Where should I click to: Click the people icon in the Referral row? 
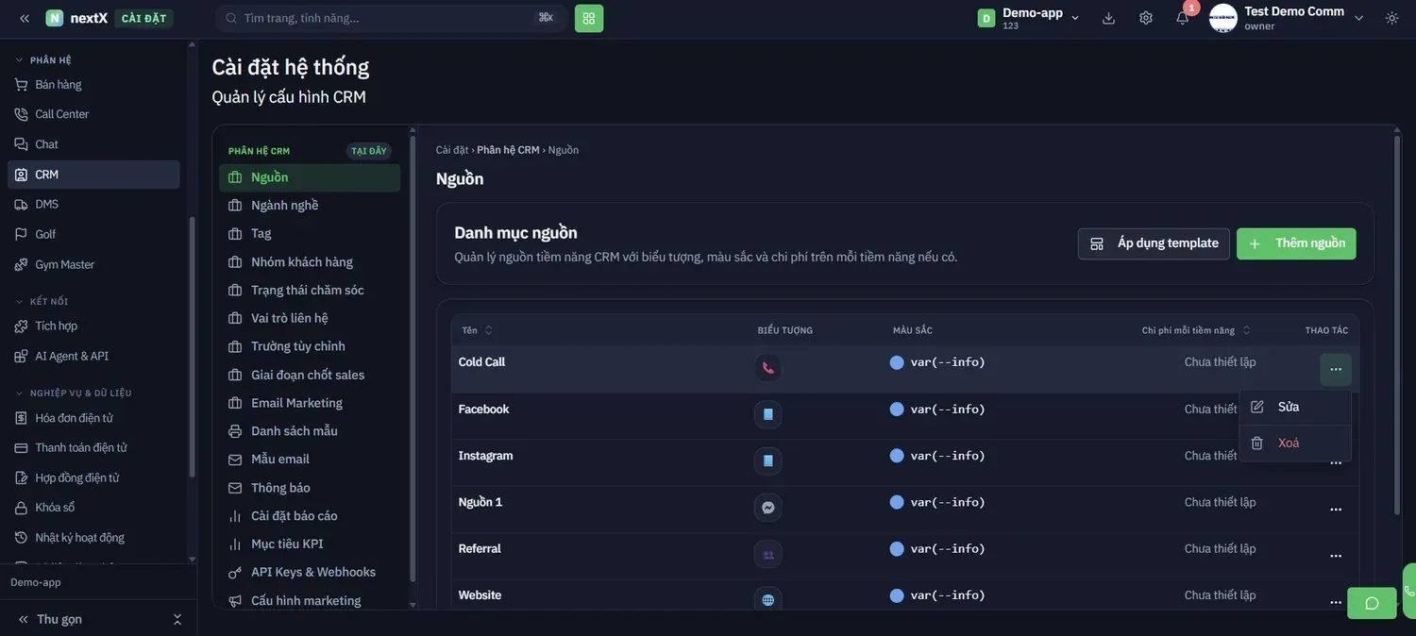pos(768,554)
